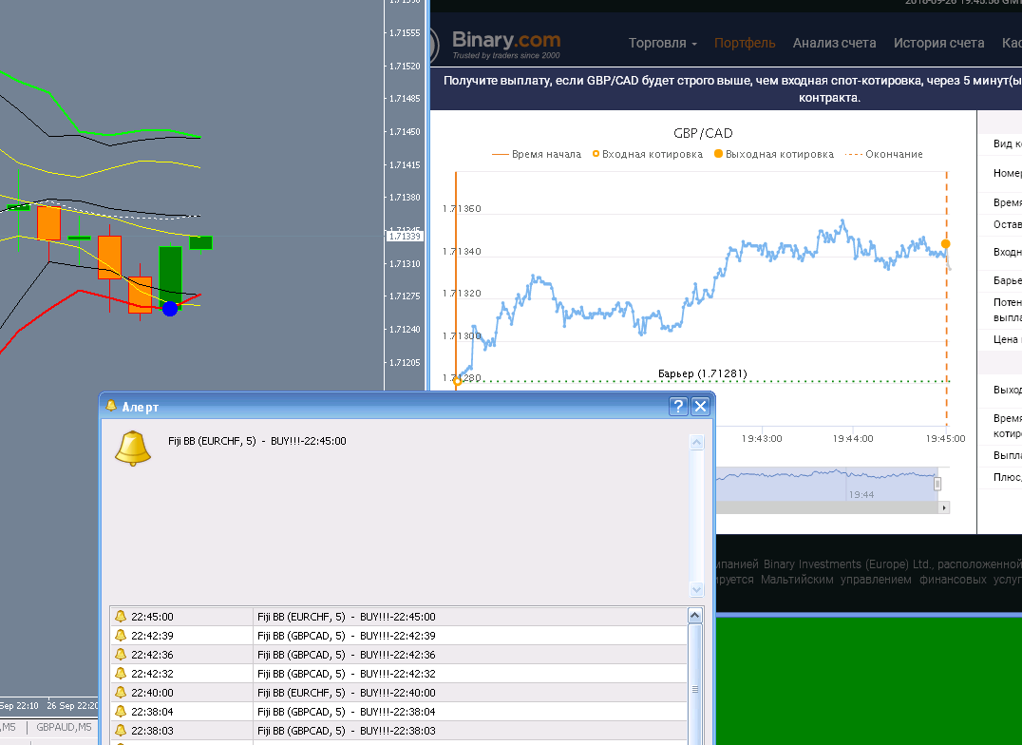
Task: Select the 22:42:39 GBPCAD alert row
Action: point(399,636)
